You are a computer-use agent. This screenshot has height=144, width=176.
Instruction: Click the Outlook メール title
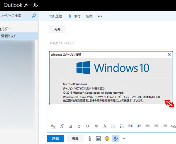tap(21, 5)
